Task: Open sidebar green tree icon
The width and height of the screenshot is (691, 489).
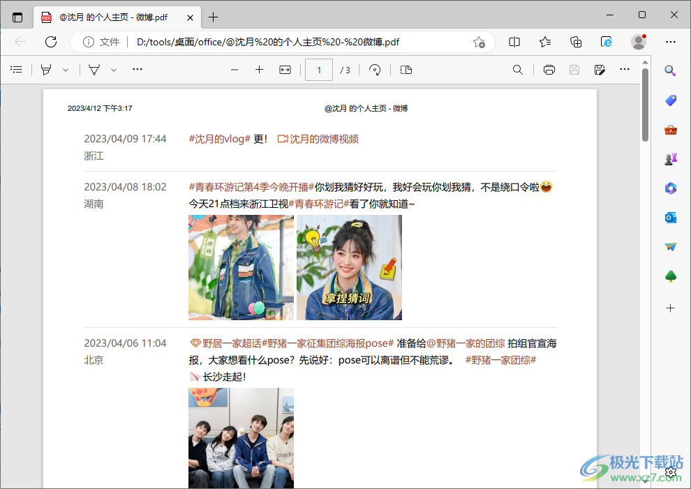Action: pyautogui.click(x=670, y=276)
